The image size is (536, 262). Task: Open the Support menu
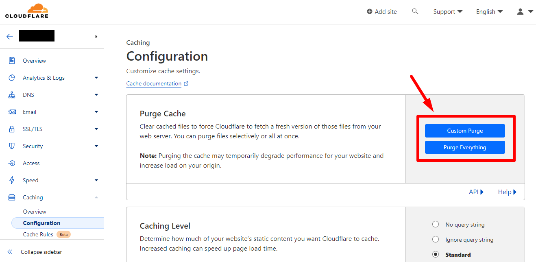click(447, 11)
